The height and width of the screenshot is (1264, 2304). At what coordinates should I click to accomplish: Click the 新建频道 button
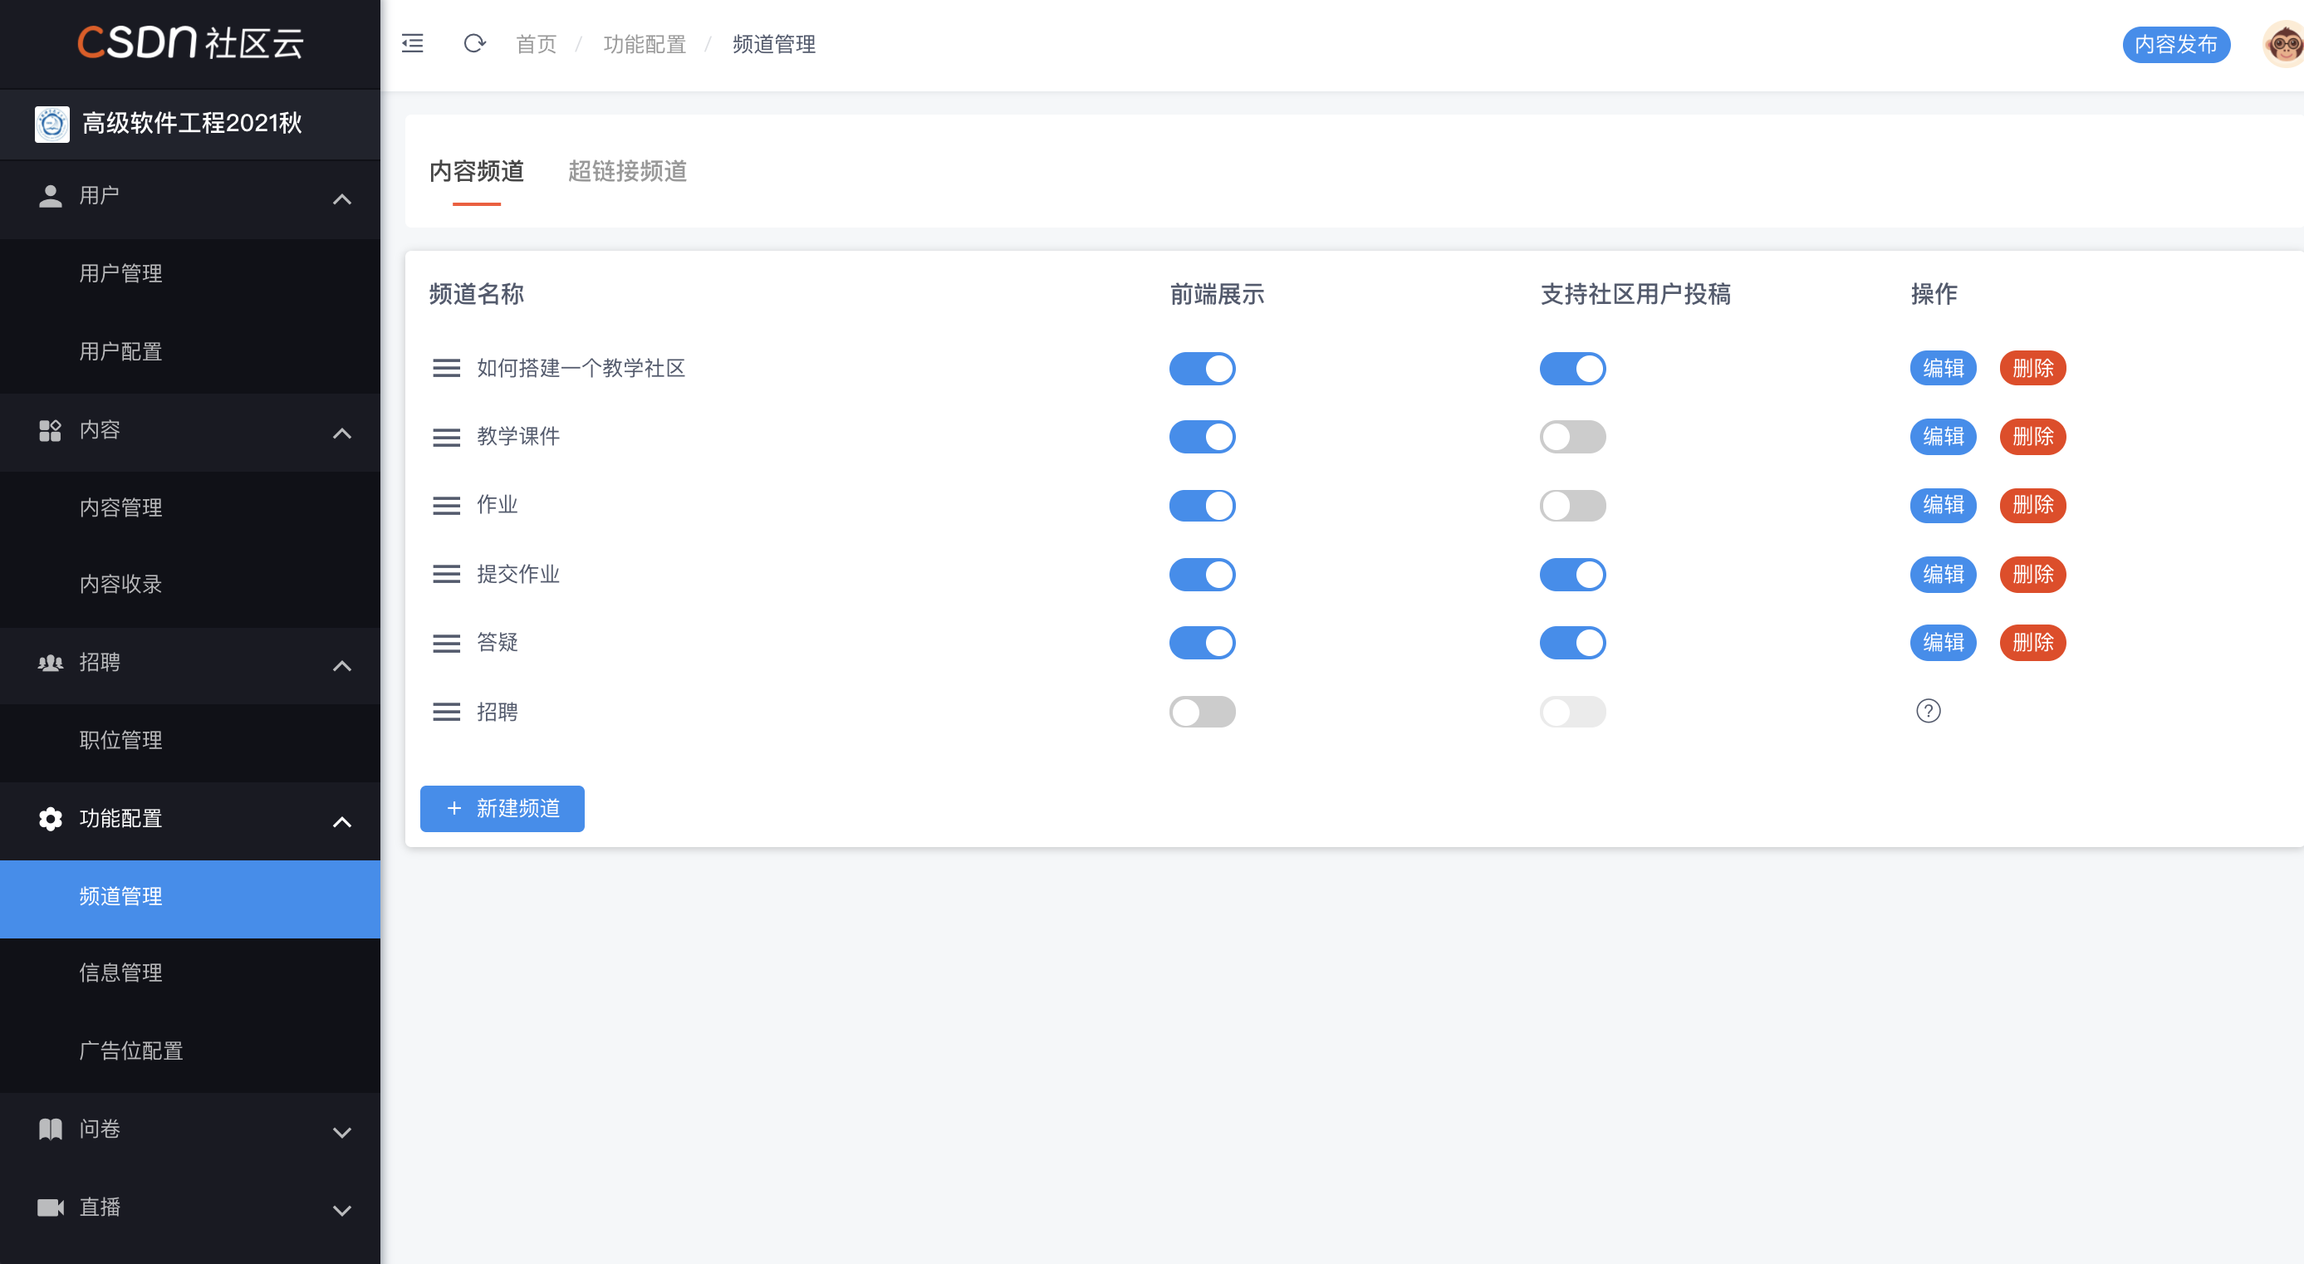pos(502,809)
